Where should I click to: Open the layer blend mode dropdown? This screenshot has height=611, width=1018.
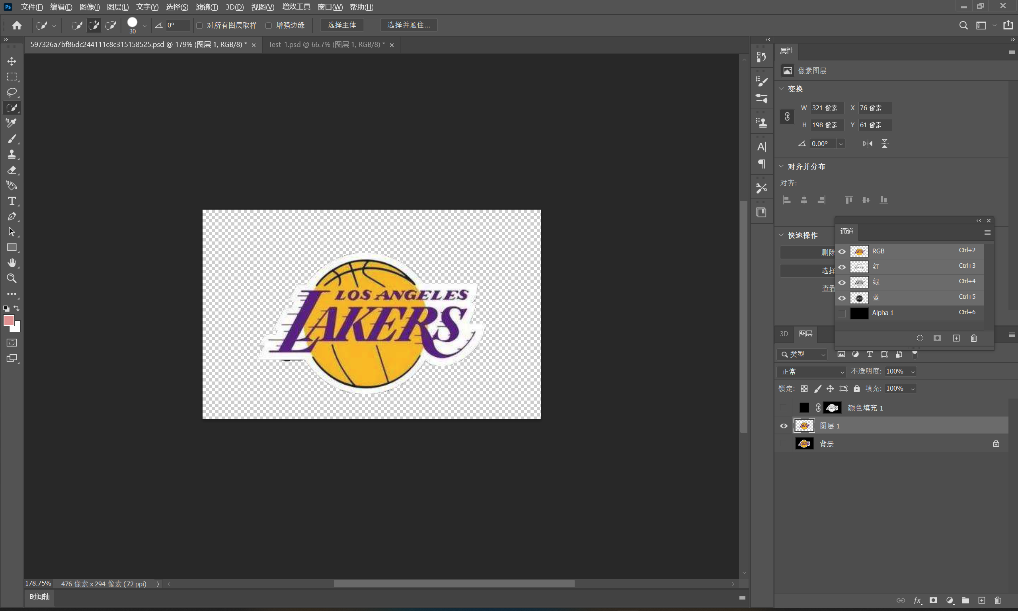click(x=811, y=372)
